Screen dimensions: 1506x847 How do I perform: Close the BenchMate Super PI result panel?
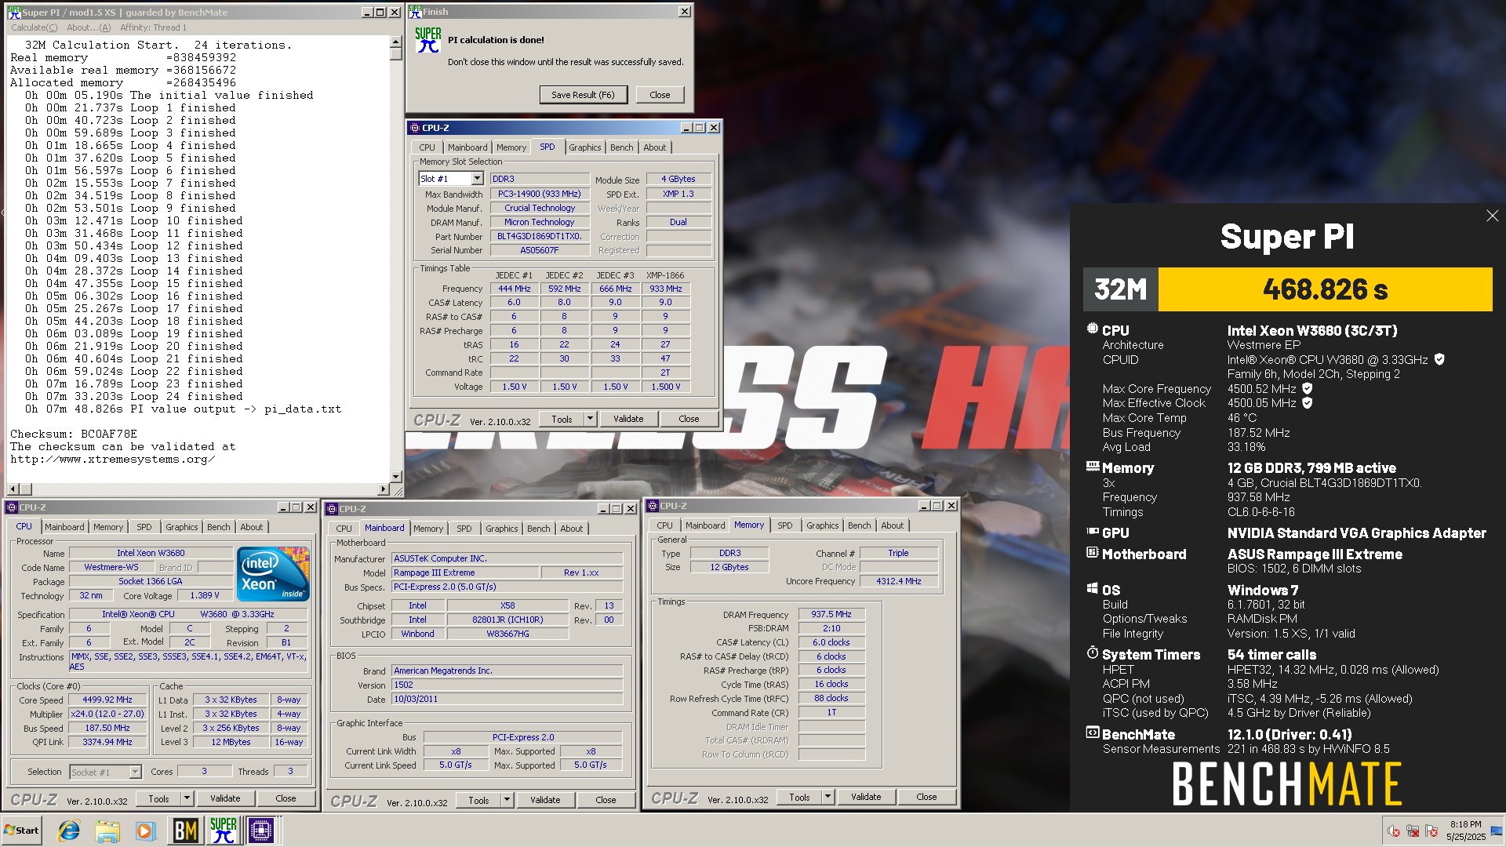(x=1492, y=216)
